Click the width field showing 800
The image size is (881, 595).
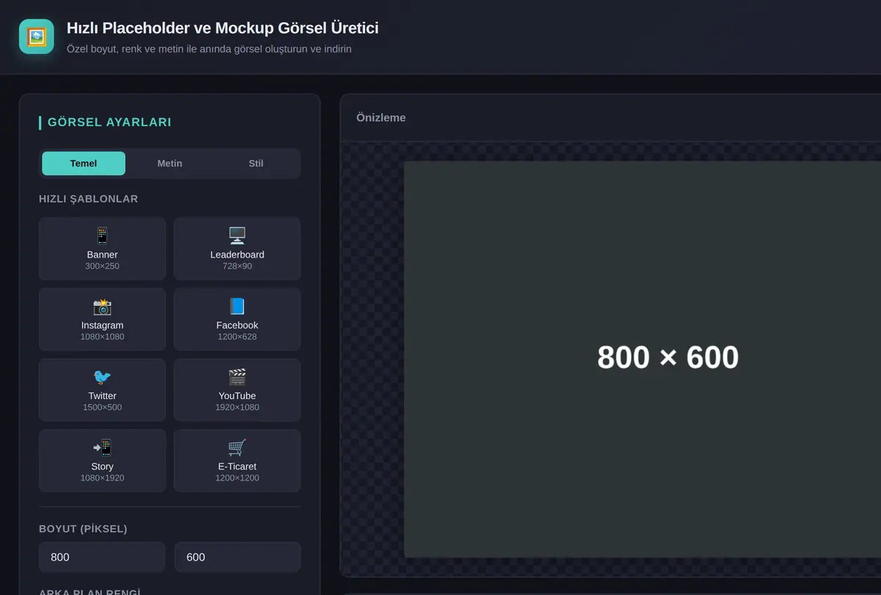102,558
